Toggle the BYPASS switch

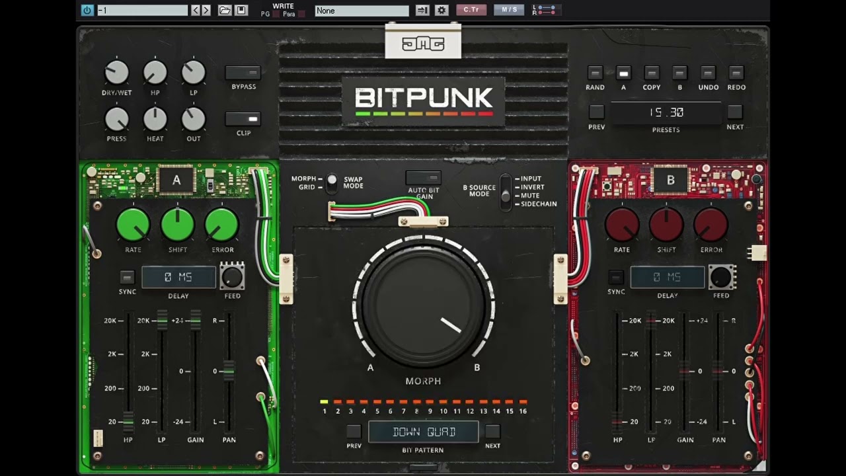(x=243, y=72)
